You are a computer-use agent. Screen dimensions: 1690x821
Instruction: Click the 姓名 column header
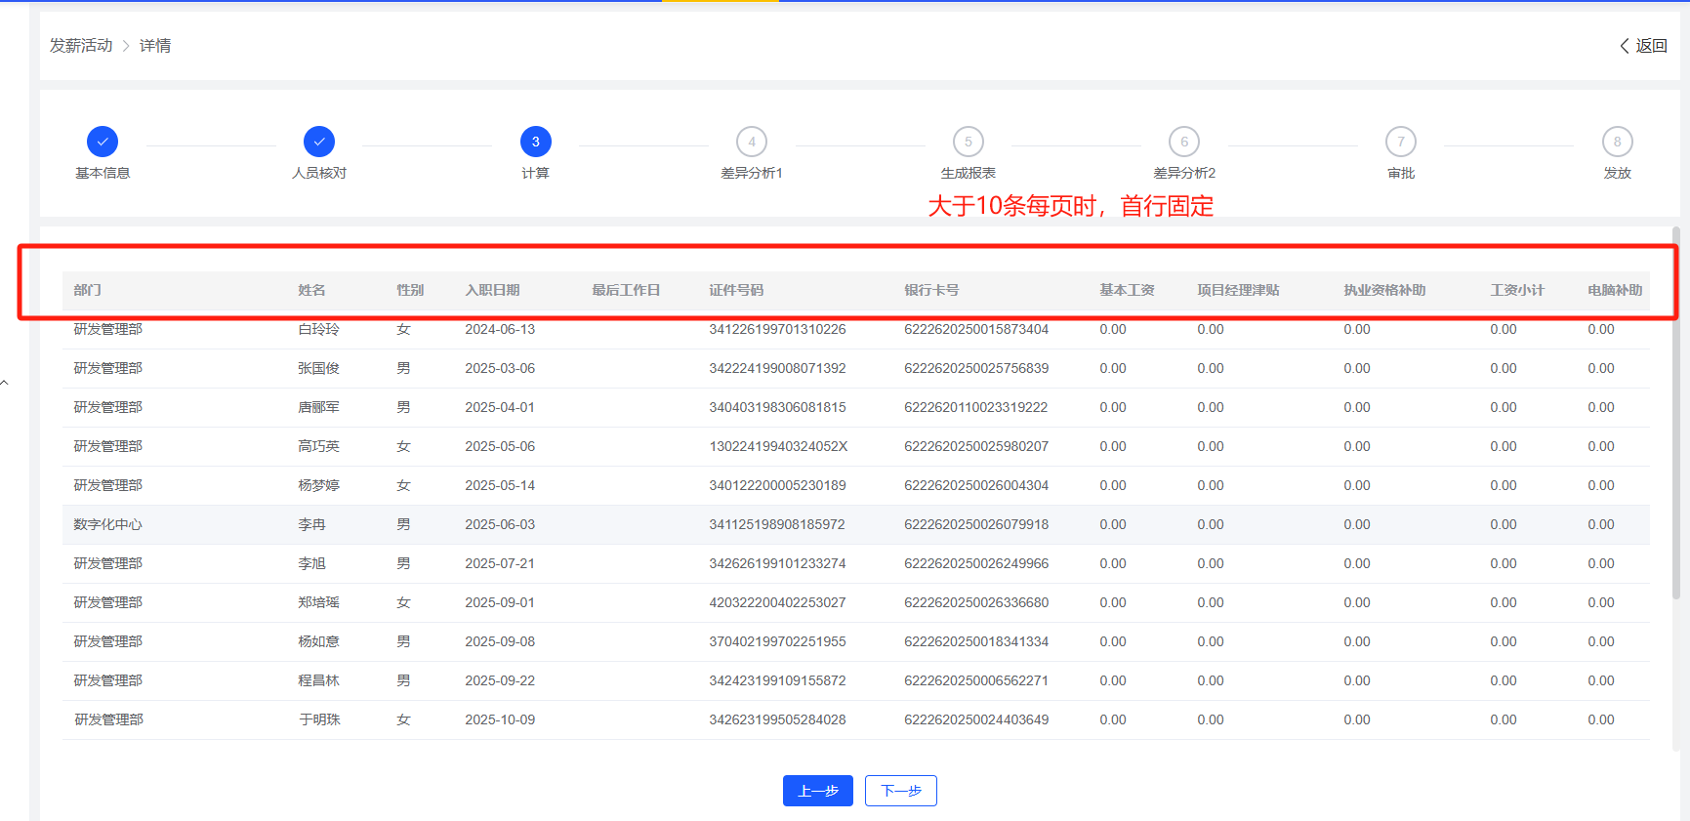coord(311,290)
